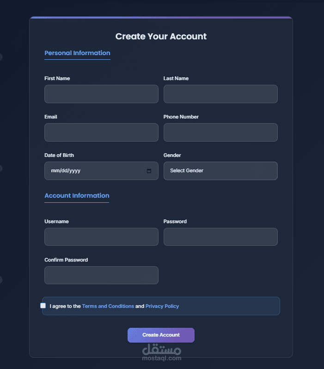Focus the Username input box
Viewport: 324px width, 369px height.
pos(101,237)
